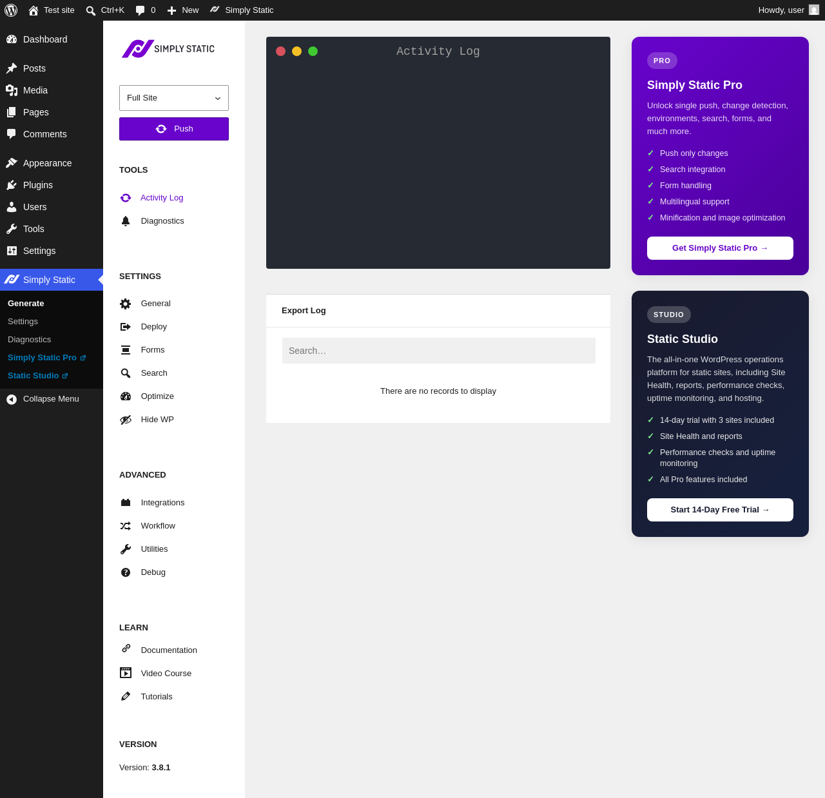
Task: Click "Site Health and reports" feature line
Action: pyautogui.click(x=701, y=436)
